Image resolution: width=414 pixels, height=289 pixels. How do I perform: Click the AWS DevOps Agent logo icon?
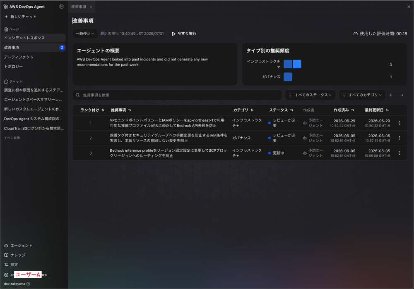[x=6, y=7]
